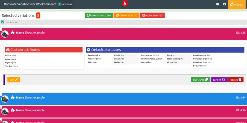This screenshot has width=247, height=123.
Task: Click puzzle piece icon on variation #56
Action: (13, 110)
